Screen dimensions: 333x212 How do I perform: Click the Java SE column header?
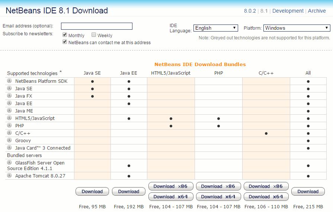pyautogui.click(x=92, y=73)
